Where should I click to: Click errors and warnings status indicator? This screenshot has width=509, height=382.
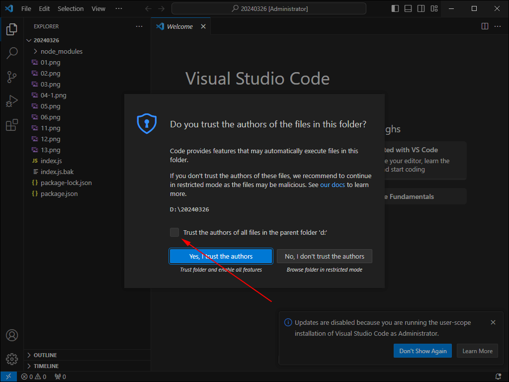34,377
